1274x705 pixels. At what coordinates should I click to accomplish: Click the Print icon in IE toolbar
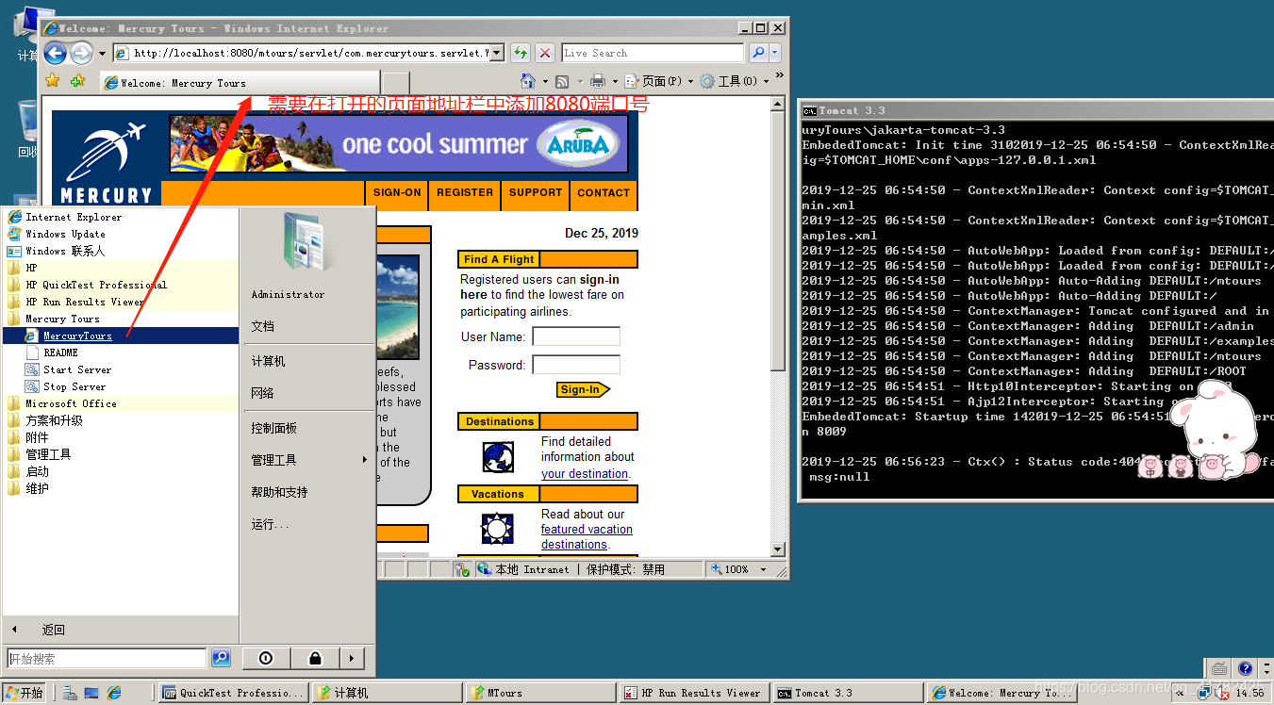tap(597, 81)
